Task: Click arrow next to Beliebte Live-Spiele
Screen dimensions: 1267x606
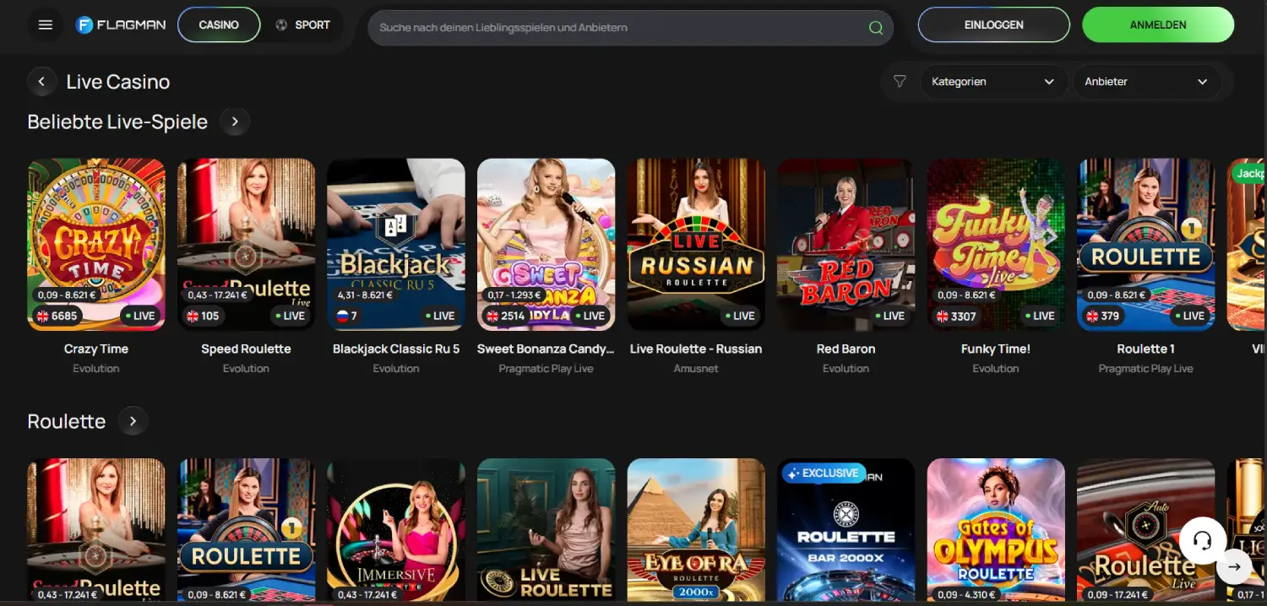Action: click(235, 122)
